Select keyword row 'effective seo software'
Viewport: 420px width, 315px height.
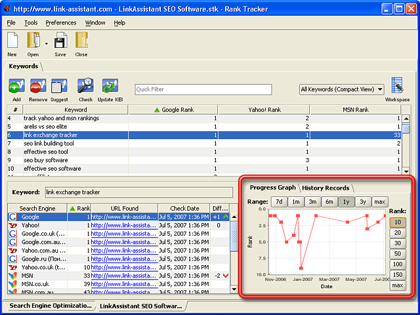[x=204, y=169]
